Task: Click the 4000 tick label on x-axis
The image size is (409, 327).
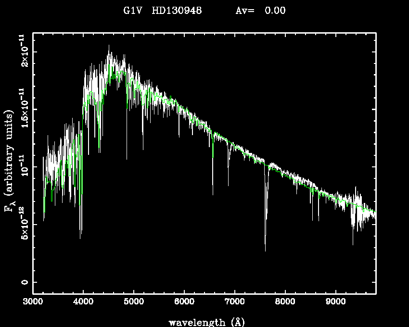Action: (x=83, y=302)
